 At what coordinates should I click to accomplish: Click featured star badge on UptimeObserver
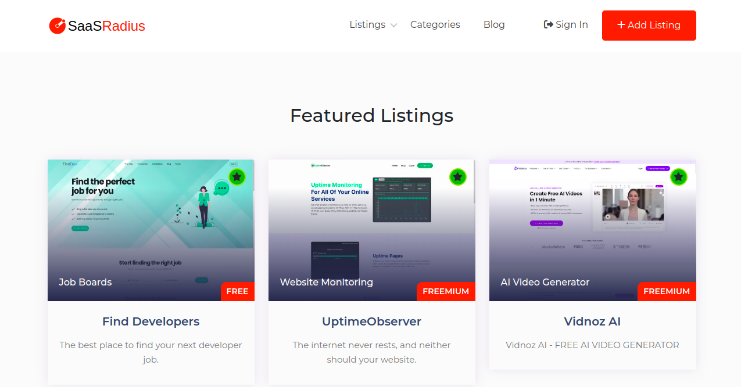click(458, 177)
